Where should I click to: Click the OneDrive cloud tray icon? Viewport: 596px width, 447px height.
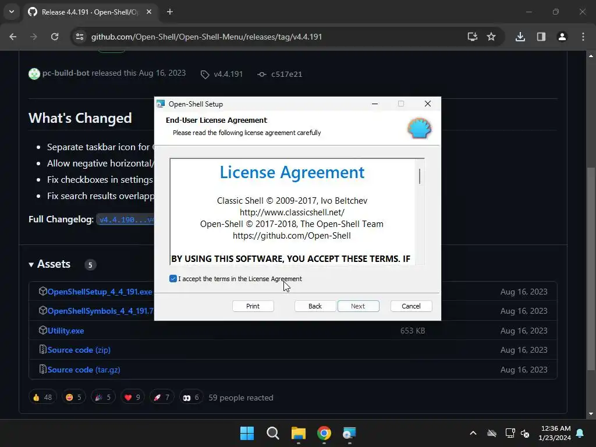(x=492, y=433)
